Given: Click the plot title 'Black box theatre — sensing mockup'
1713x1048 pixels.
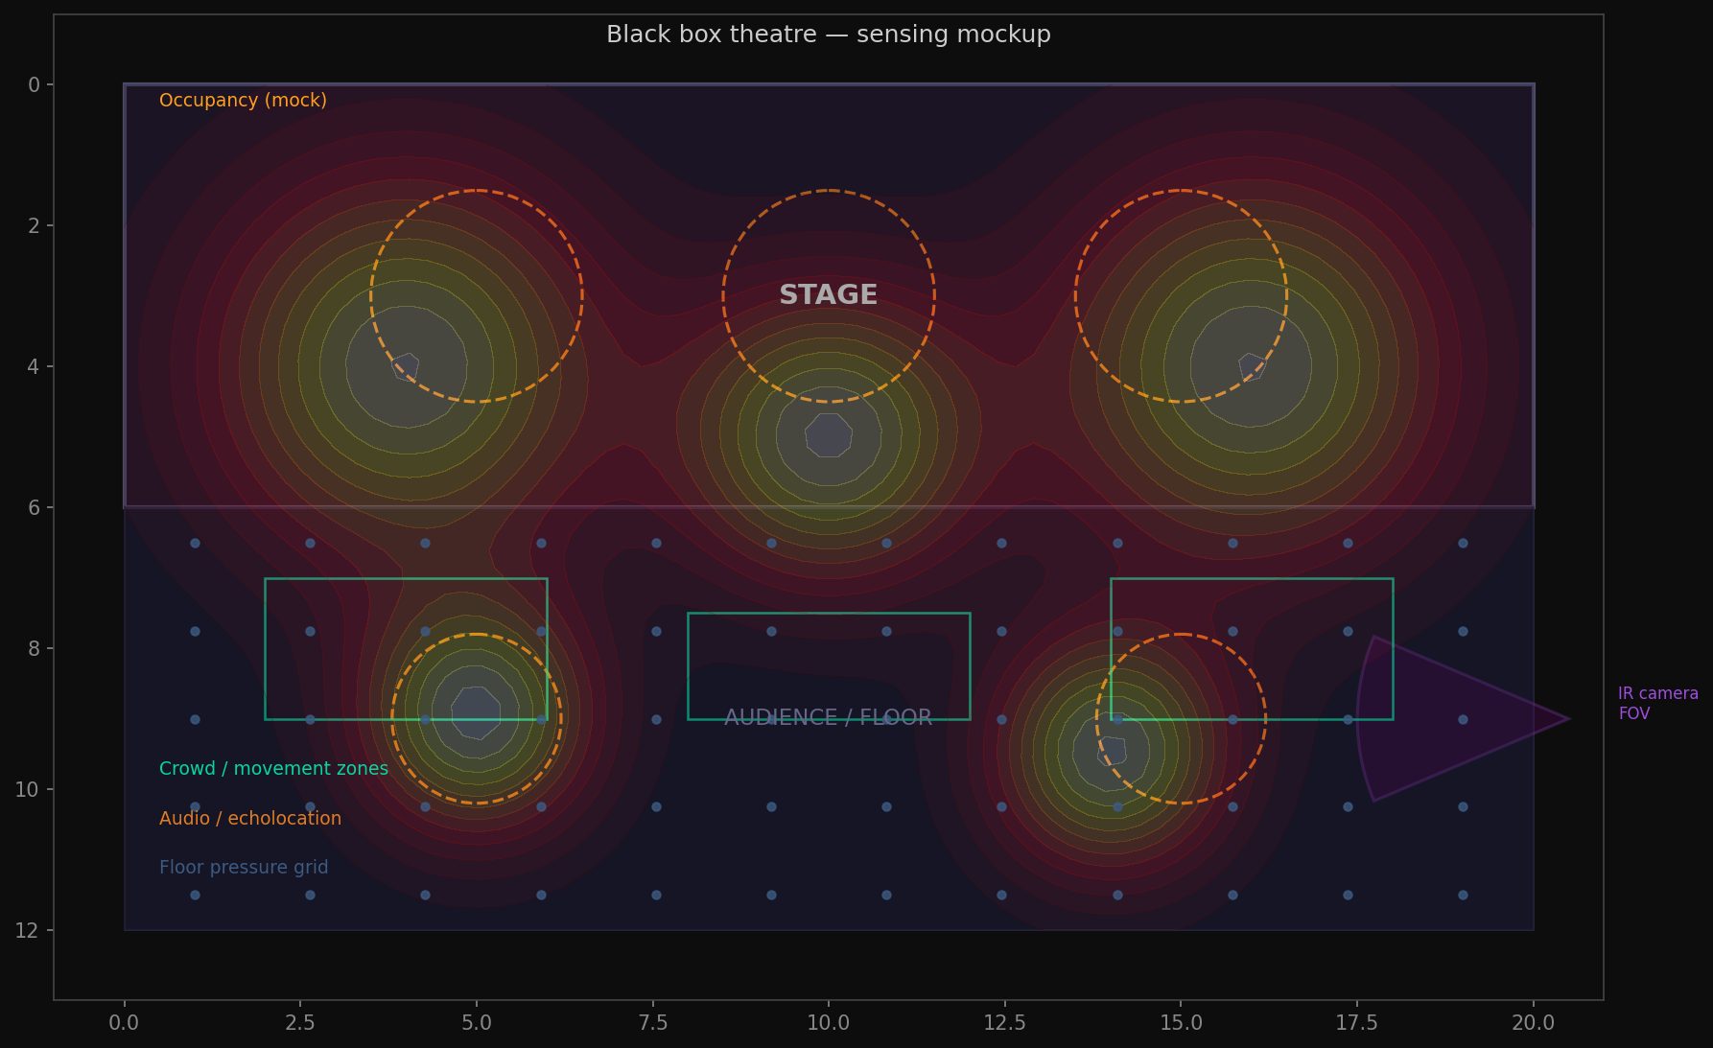Looking at the screenshot, I should (x=829, y=35).
